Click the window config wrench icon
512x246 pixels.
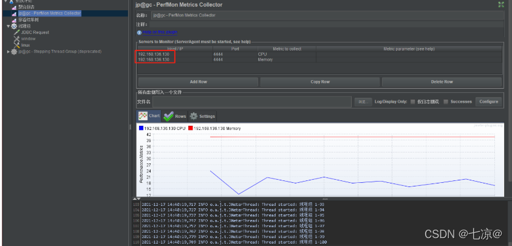[16, 38]
